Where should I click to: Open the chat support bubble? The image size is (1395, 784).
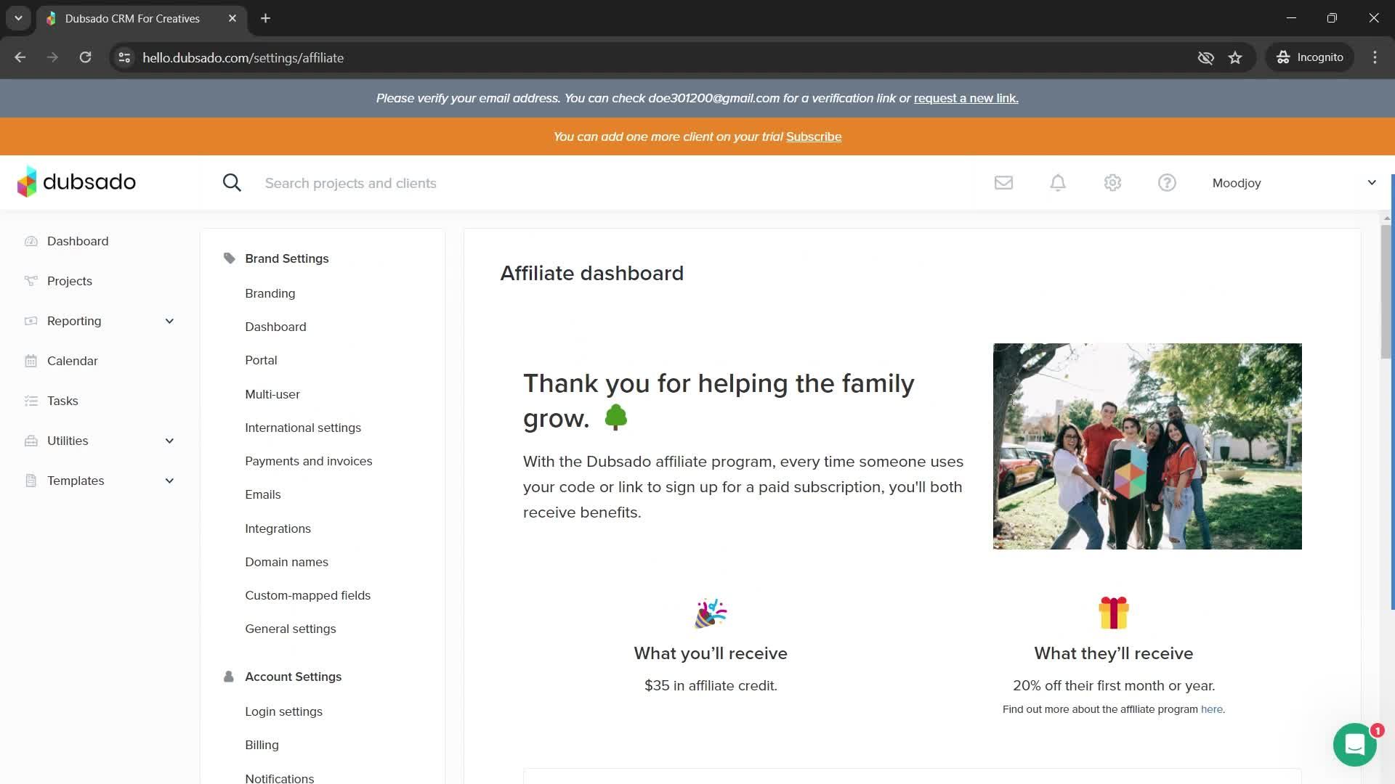tap(1355, 744)
